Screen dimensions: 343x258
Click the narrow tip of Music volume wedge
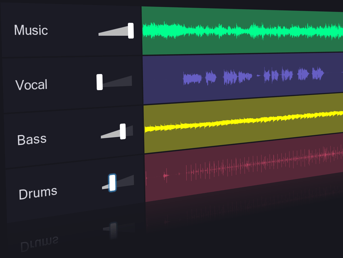pos(101,34)
